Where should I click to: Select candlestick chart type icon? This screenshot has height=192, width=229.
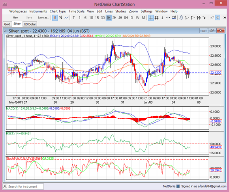point(55,18)
